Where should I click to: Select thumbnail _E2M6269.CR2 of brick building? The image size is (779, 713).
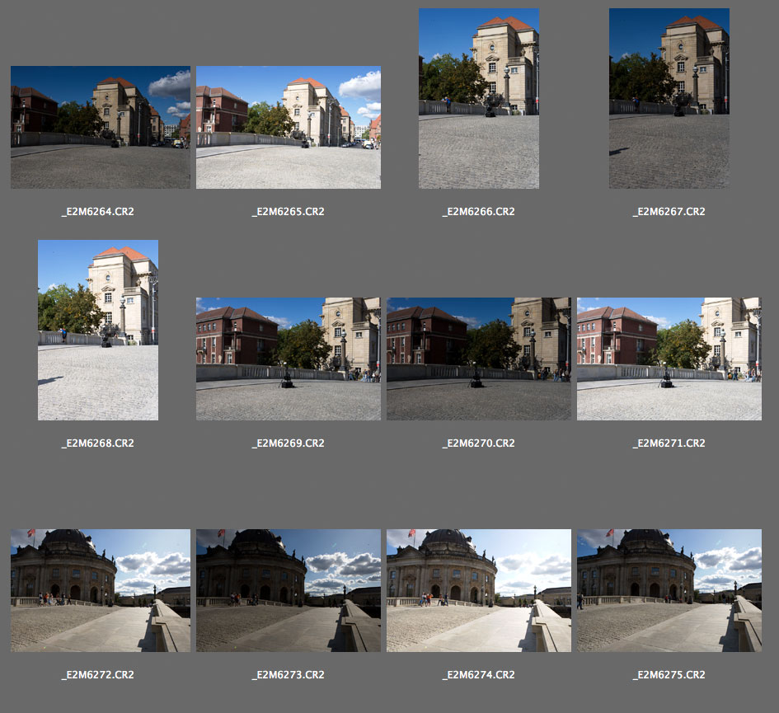[x=289, y=359]
